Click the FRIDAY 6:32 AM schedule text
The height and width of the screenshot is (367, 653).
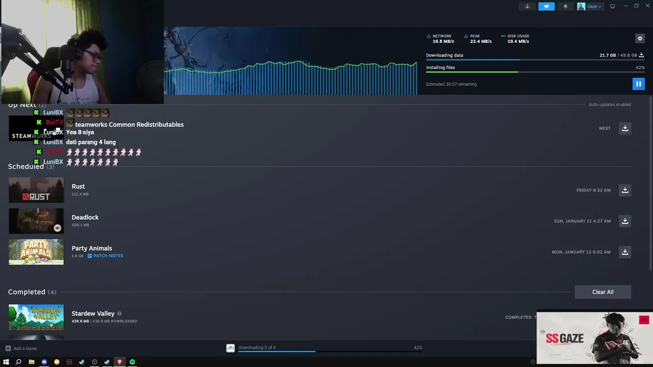pos(593,190)
